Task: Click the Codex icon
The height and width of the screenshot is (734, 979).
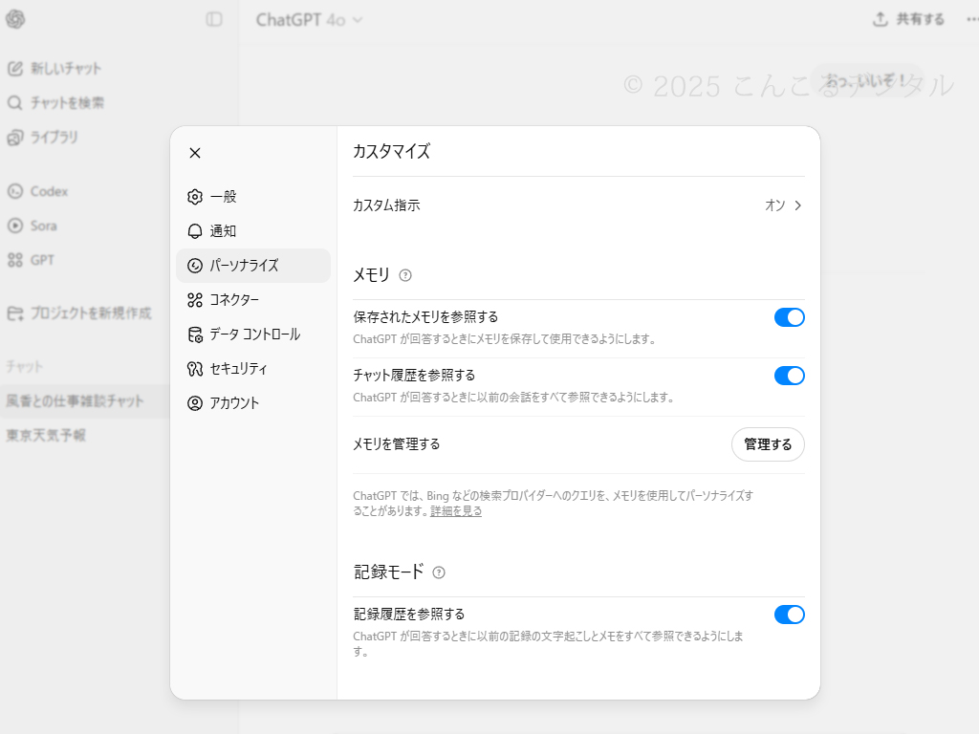Action: [15, 191]
